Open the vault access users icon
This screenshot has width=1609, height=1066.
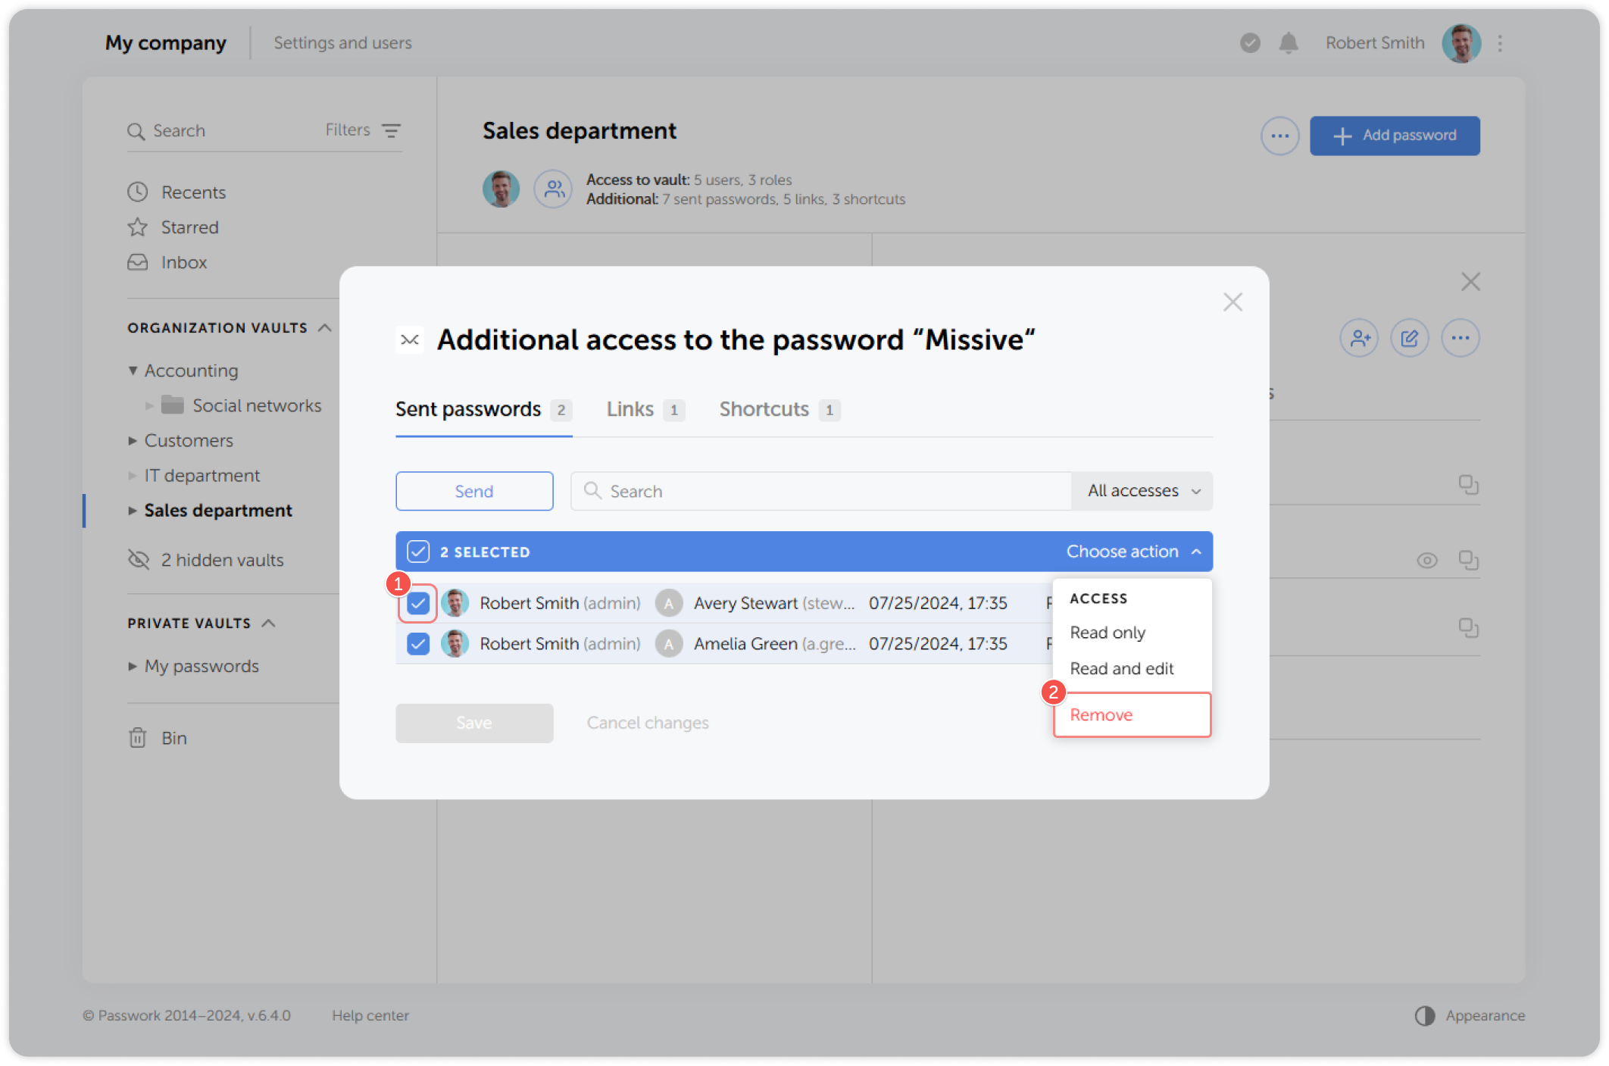coord(554,189)
